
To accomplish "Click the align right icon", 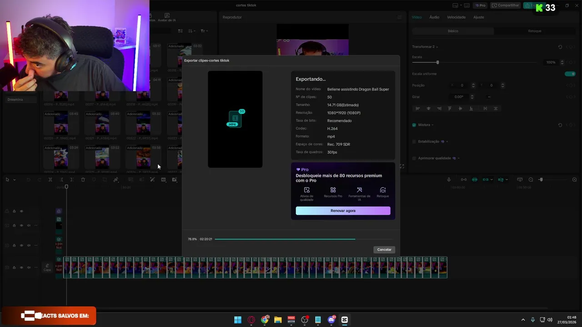I will (x=439, y=109).
